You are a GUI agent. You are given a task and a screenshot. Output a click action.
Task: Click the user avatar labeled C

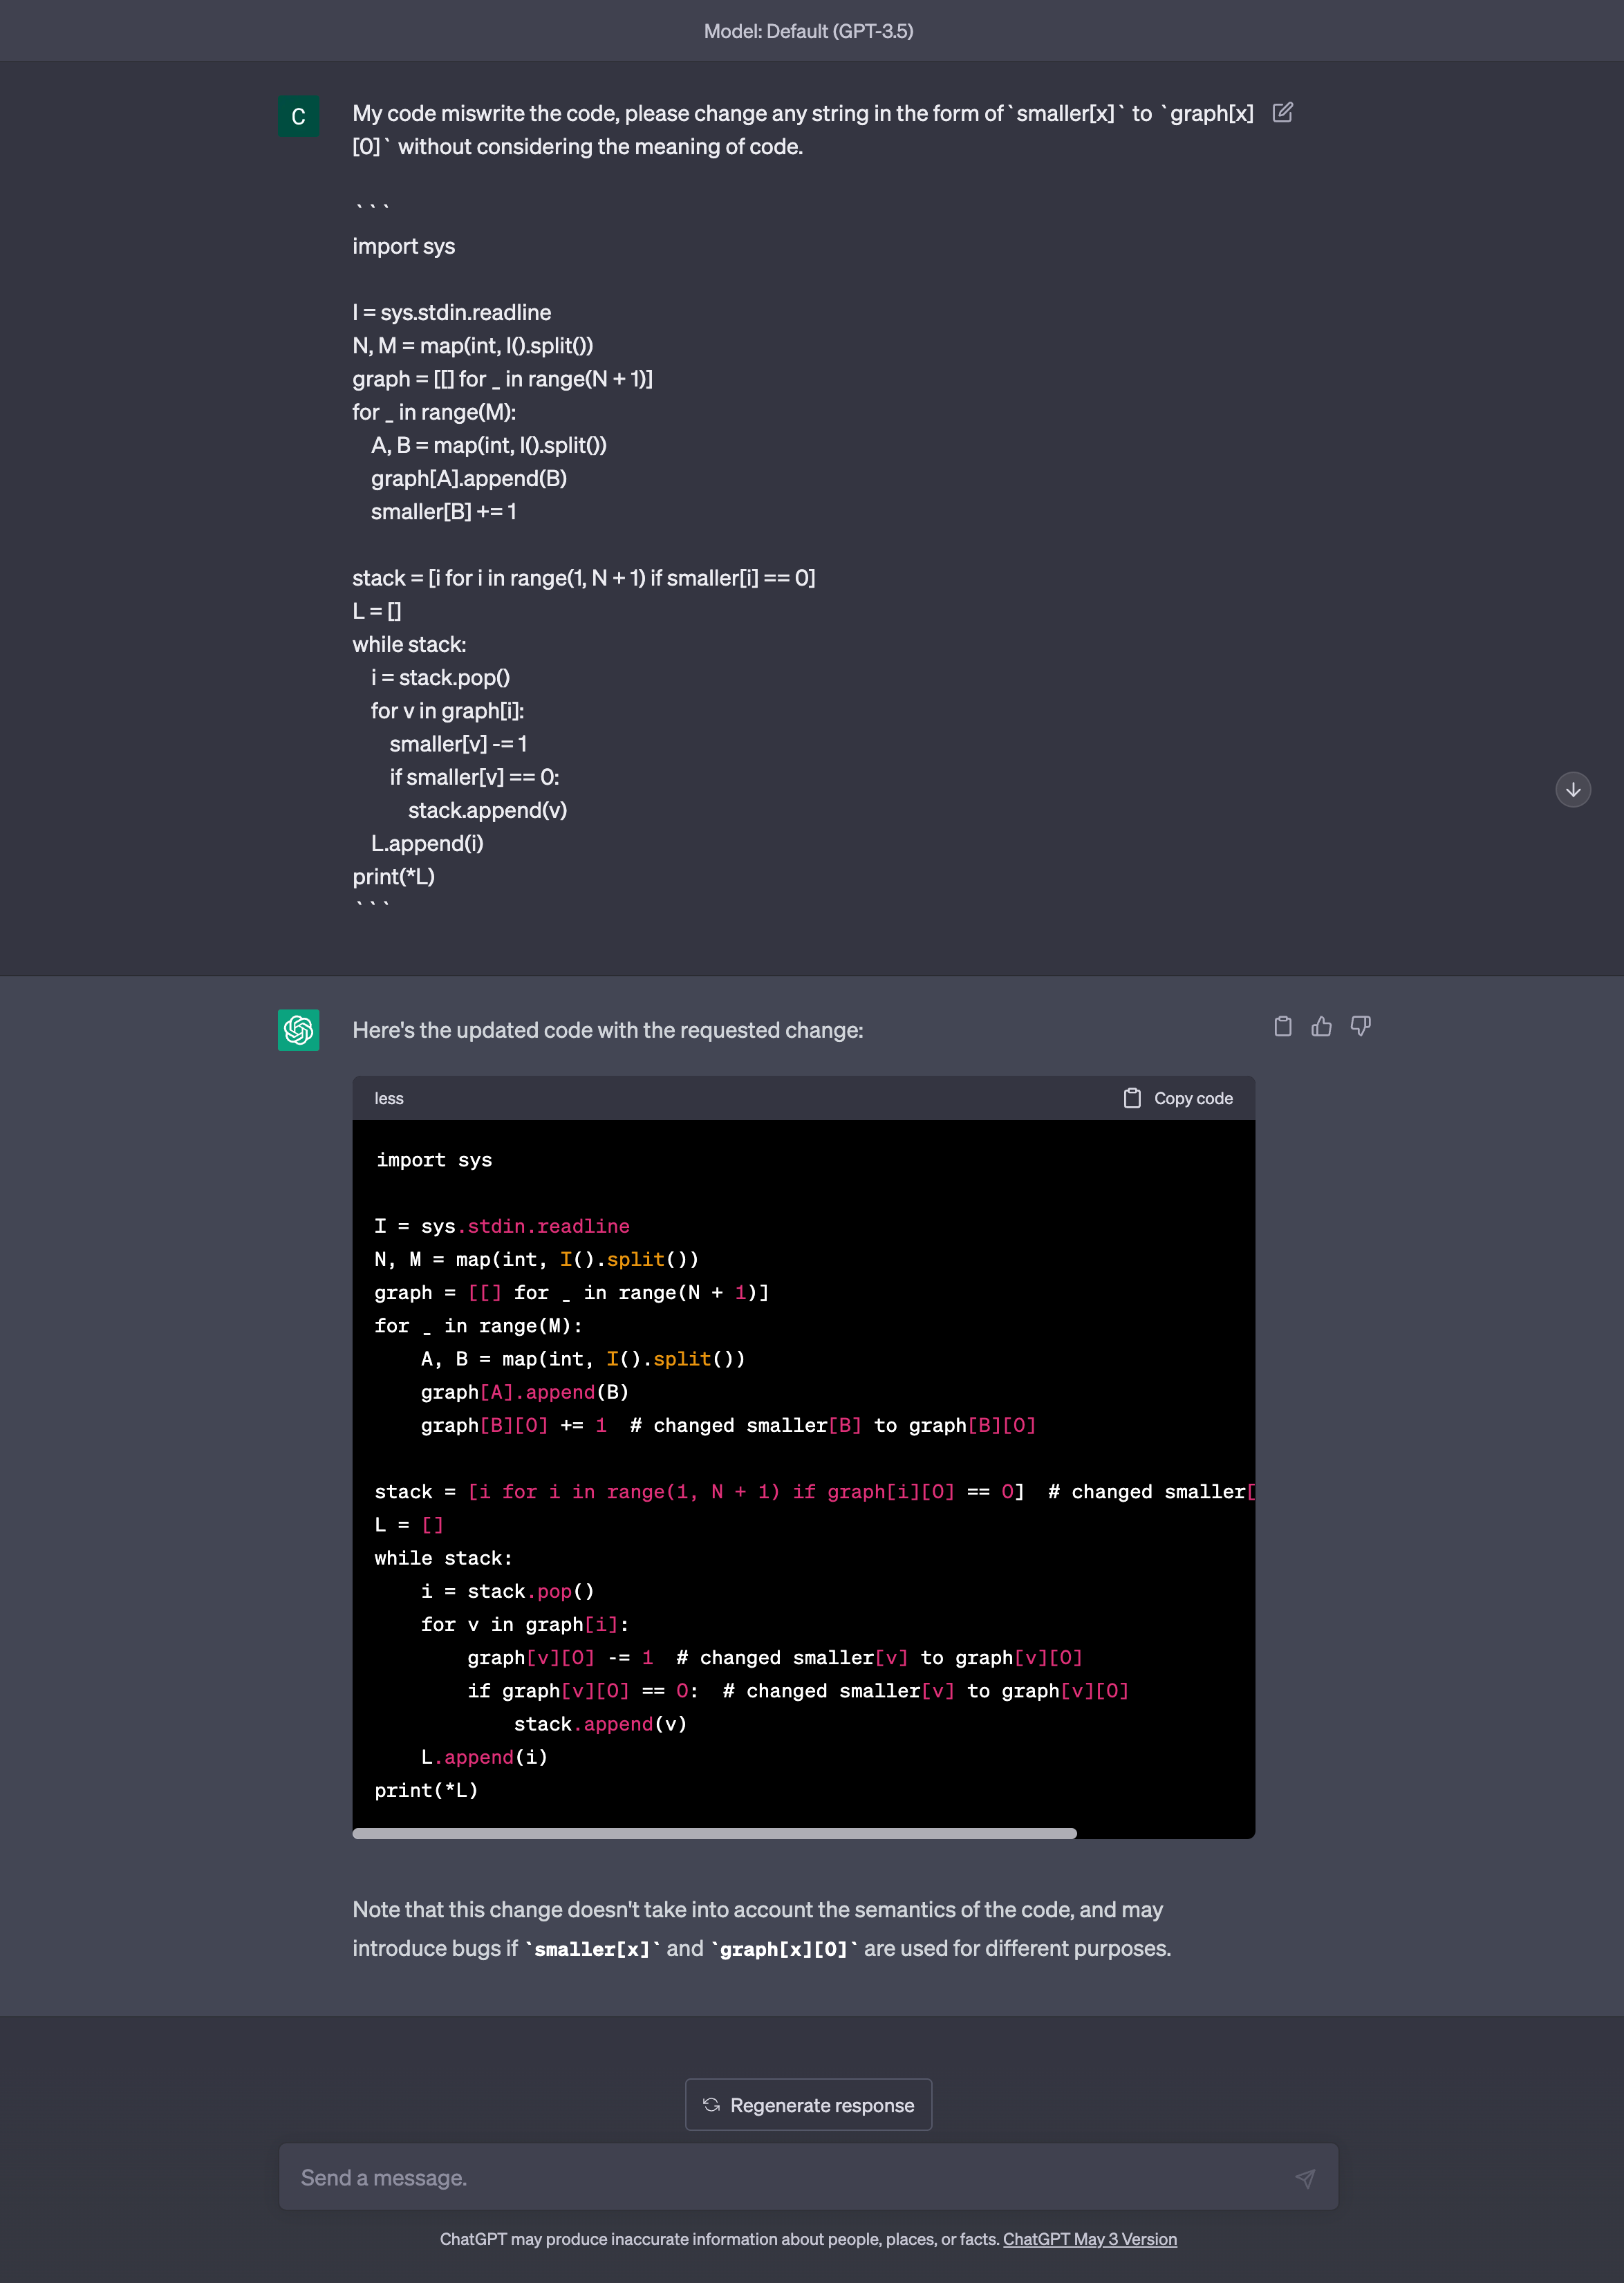298,117
